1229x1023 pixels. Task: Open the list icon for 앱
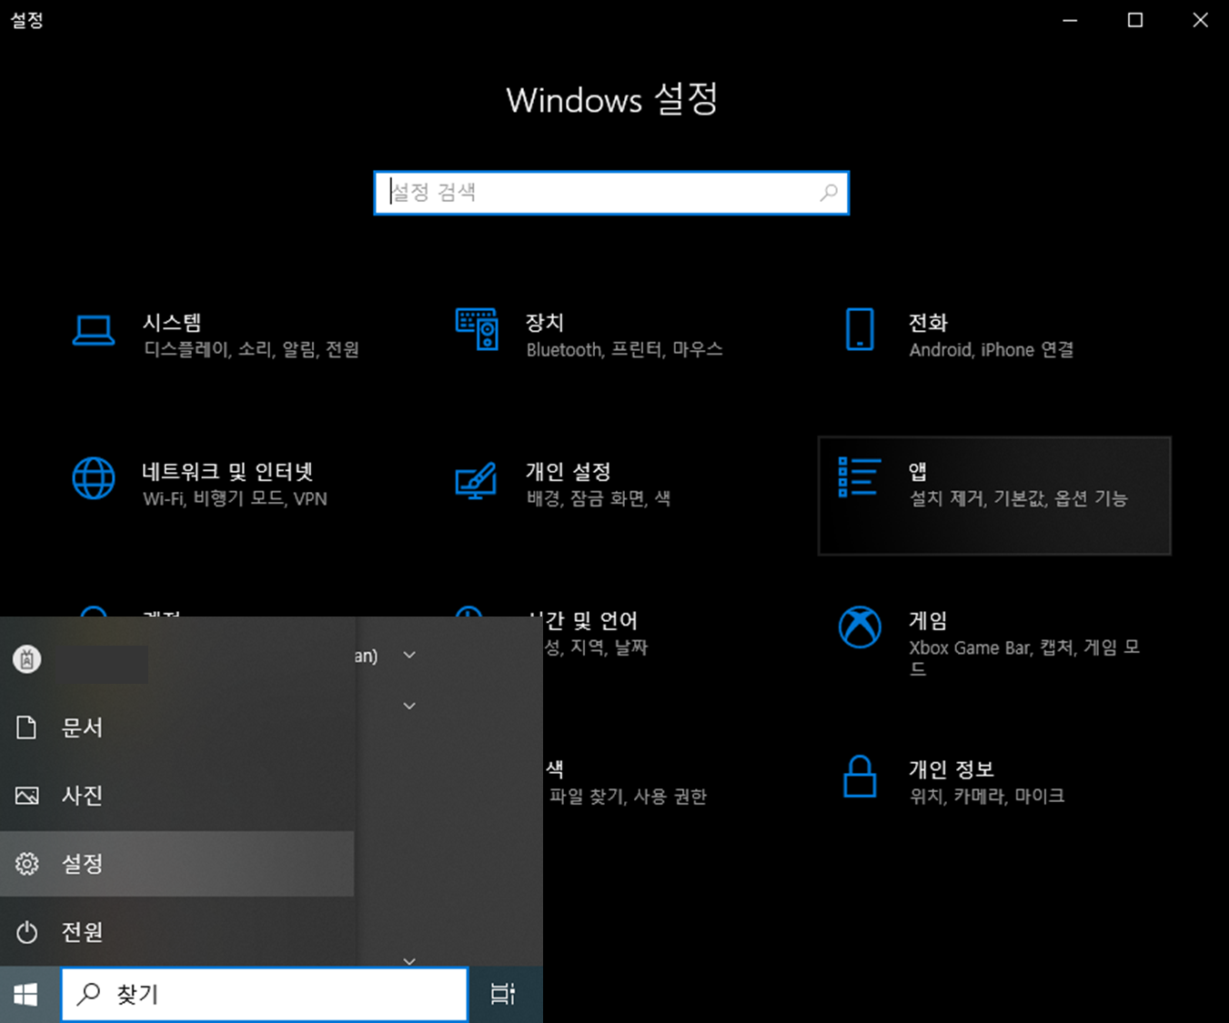(x=860, y=477)
